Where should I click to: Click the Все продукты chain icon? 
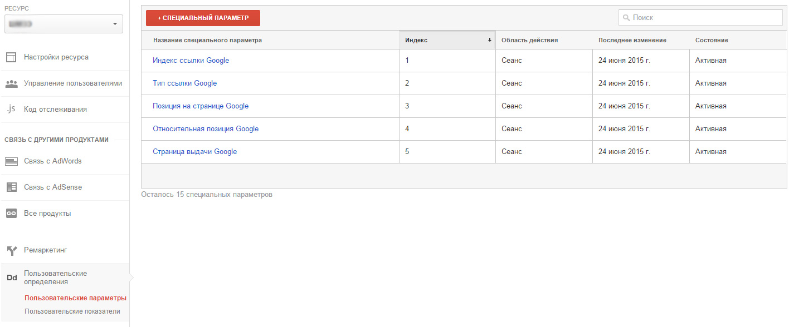(11, 214)
